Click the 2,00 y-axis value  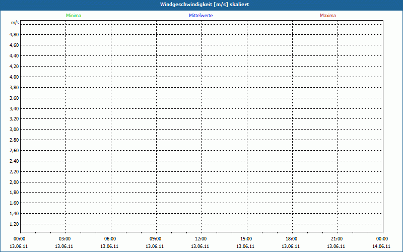(x=14, y=182)
